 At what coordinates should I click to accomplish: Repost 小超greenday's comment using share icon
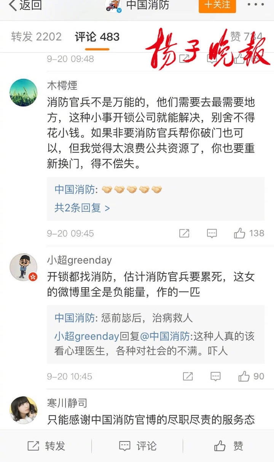[188, 377]
